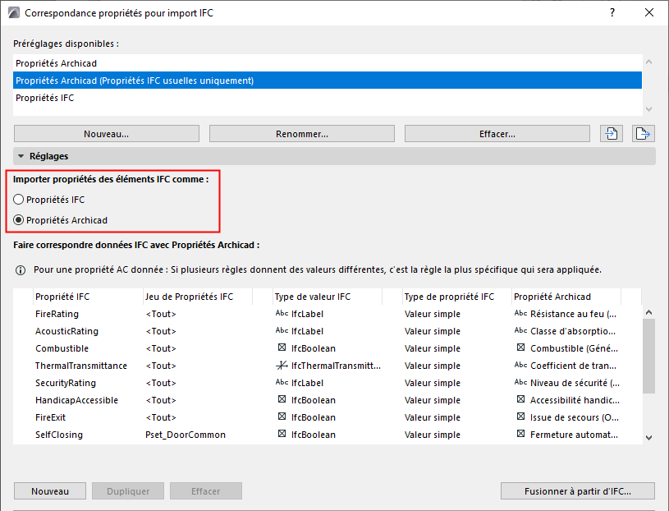The width and height of the screenshot is (669, 511).
Task: Select the Propriétés Archicad preset
Action: [x=57, y=63]
